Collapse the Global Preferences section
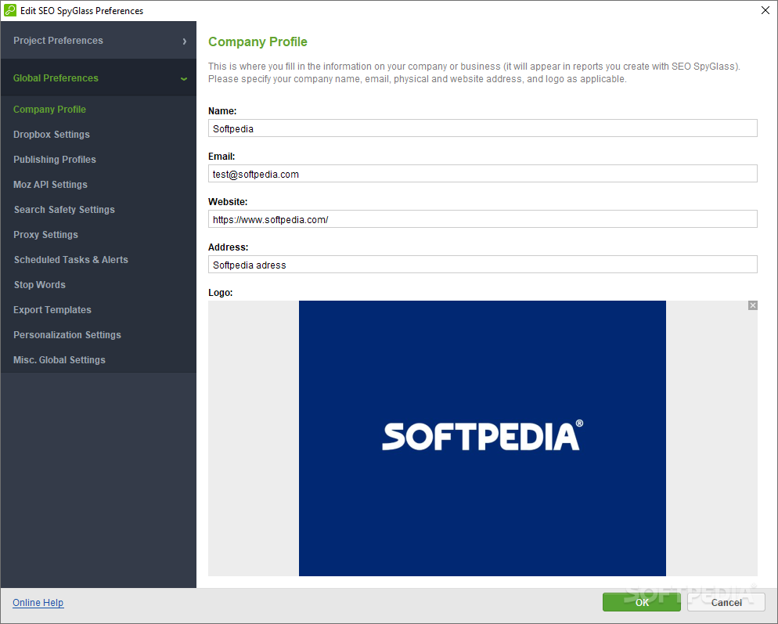 (99, 78)
